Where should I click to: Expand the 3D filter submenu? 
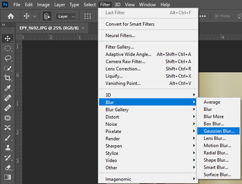(x=148, y=95)
